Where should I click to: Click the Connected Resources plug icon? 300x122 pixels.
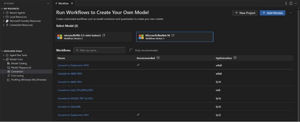7,25
